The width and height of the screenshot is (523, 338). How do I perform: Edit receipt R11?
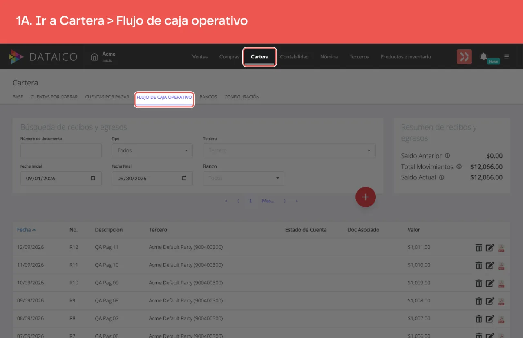tap(490, 265)
